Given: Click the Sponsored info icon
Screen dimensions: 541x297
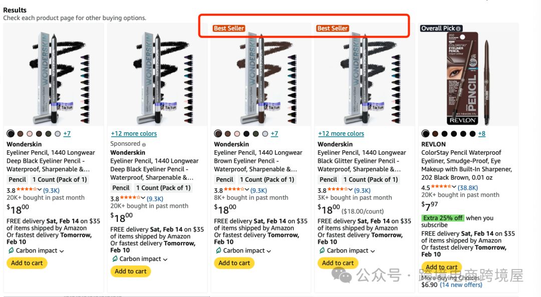Looking at the screenshot, I should click(144, 144).
